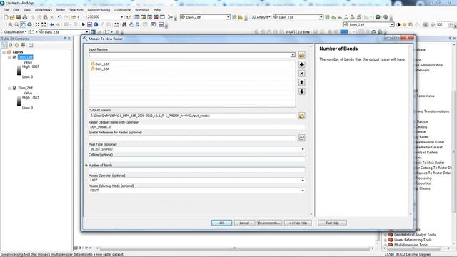Choose the Select Elements arrow tool
This screenshot has height=257, width=457.
click(84, 25)
